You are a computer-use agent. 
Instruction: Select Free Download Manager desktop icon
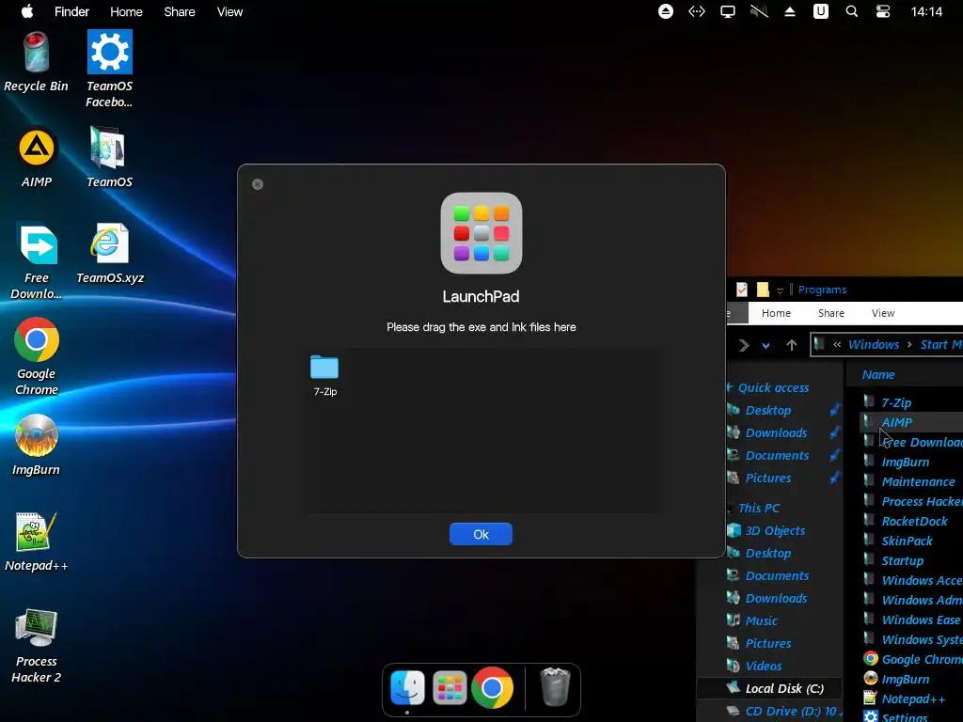click(x=37, y=261)
